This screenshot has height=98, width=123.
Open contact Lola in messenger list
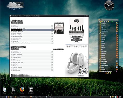tap(102, 45)
